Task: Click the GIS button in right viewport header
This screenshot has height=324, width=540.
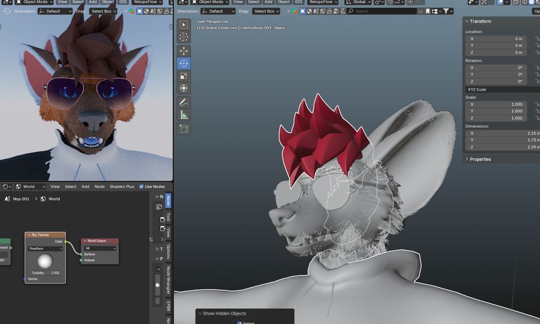Action: click(300, 2)
